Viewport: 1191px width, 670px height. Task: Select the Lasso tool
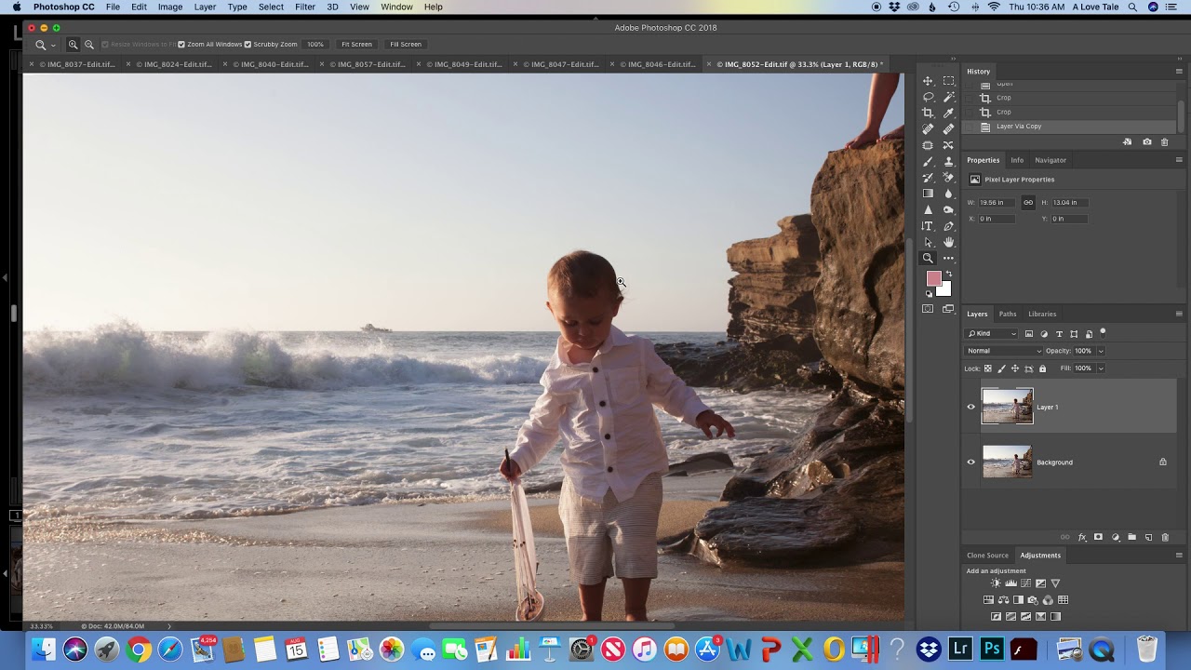point(928,97)
